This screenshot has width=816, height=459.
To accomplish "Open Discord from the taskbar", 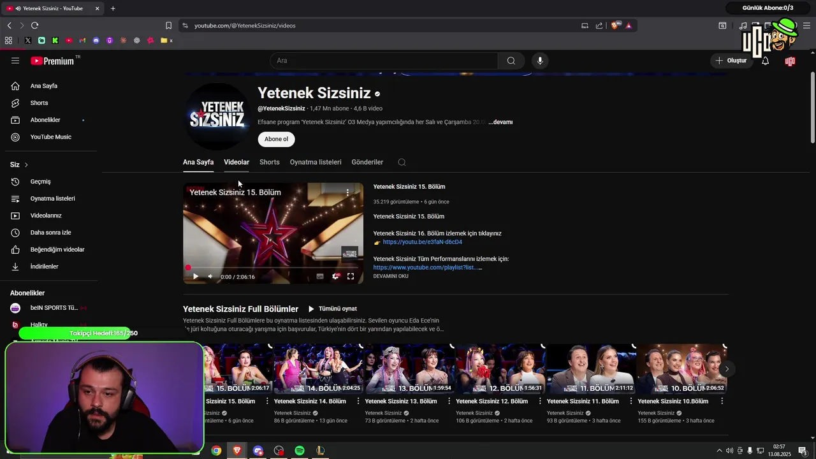I will 258,451.
